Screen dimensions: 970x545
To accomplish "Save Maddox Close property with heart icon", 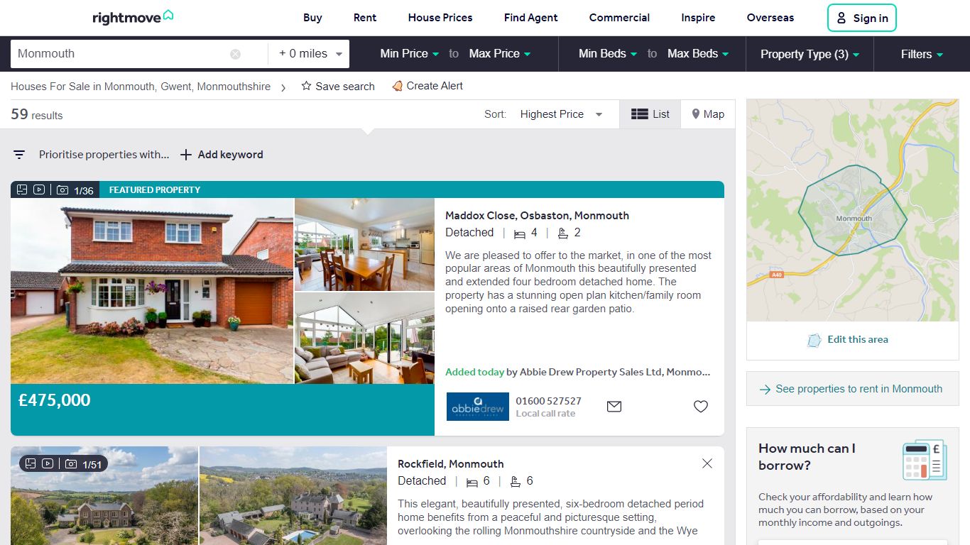I will (701, 407).
